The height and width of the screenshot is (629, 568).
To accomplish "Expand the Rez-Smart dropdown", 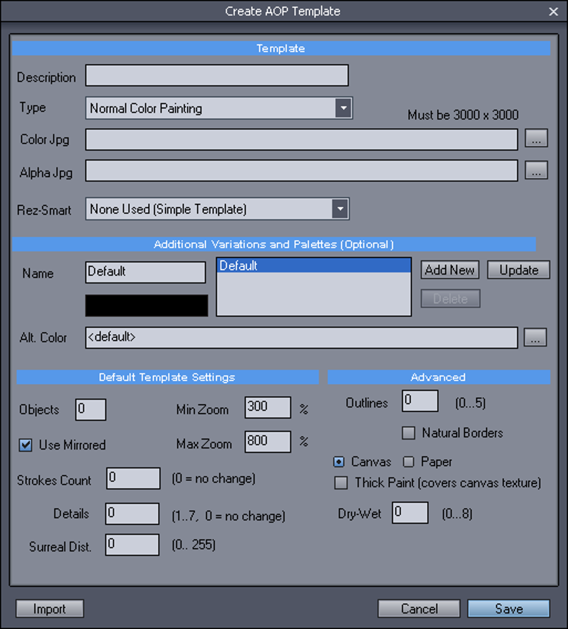I will click(x=217, y=209).
